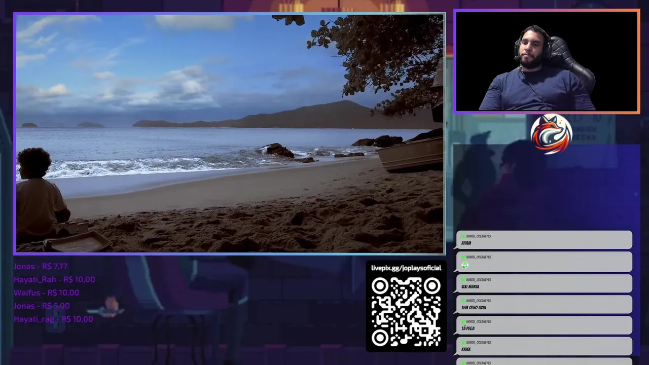Click donation entry 'Hayati_Rah - R$ 10,00'
The width and height of the screenshot is (649, 365).
point(54,279)
